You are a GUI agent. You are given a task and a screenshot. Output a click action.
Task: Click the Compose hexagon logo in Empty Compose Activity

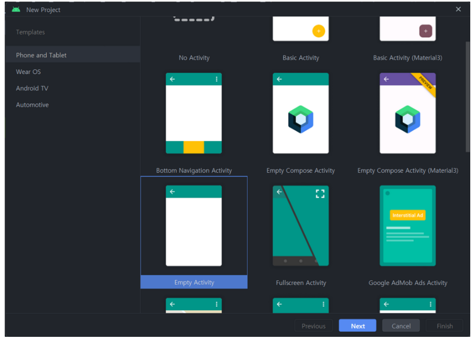pyautogui.click(x=300, y=119)
